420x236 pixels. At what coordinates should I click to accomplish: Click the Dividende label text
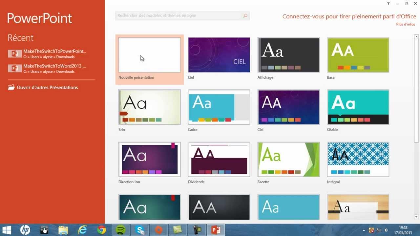[x=196, y=182]
